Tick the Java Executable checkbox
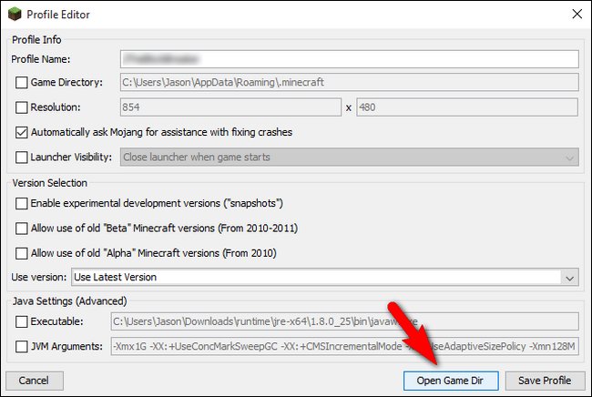 point(22,321)
